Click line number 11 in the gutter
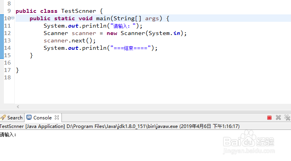The height and width of the screenshot is (161, 291). [7, 26]
